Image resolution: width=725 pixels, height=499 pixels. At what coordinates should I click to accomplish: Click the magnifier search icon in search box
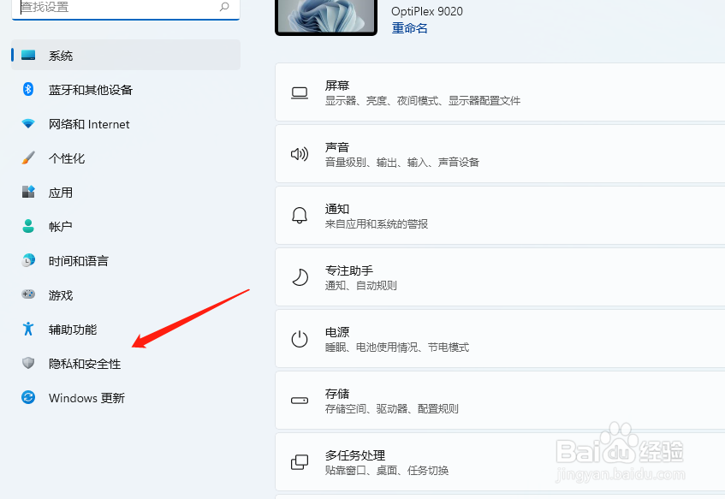[224, 7]
